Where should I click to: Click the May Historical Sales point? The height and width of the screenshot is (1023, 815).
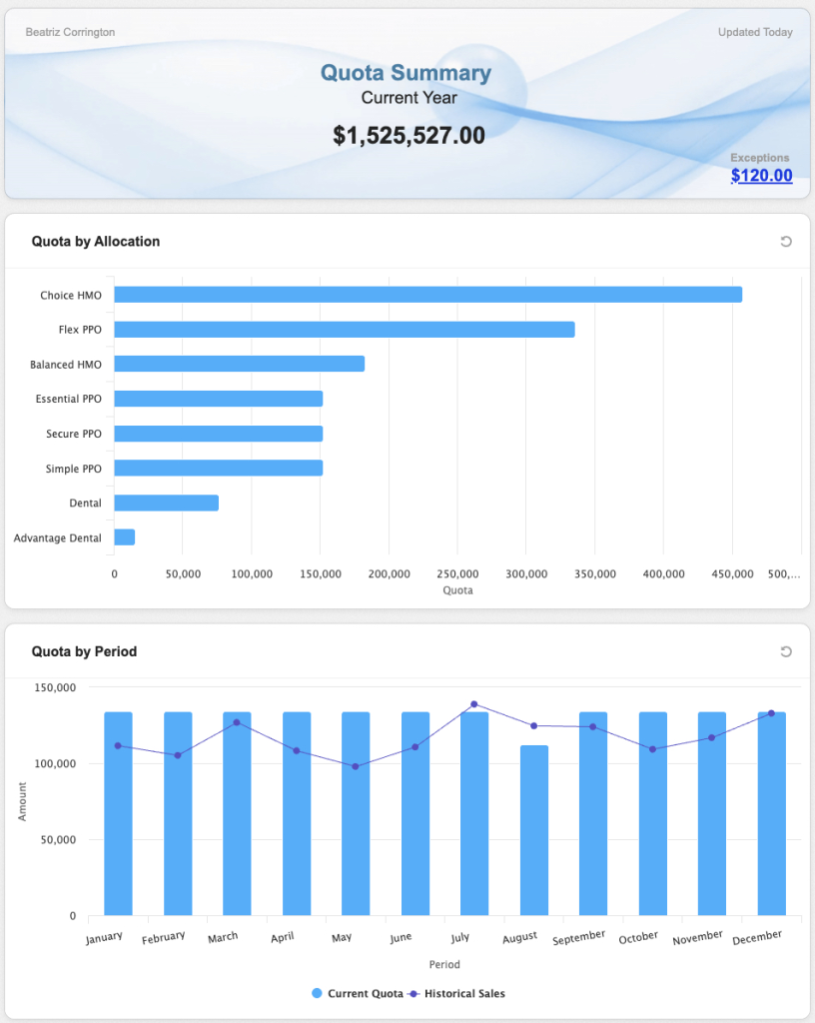pyautogui.click(x=356, y=766)
